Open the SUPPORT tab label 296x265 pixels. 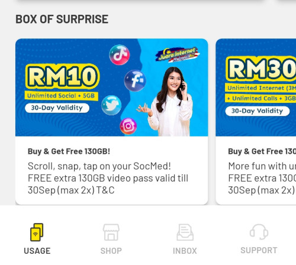[259, 250]
